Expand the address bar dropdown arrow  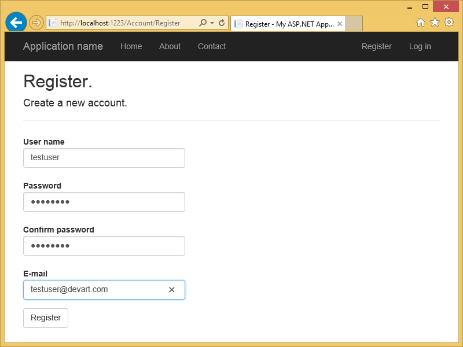[212, 23]
